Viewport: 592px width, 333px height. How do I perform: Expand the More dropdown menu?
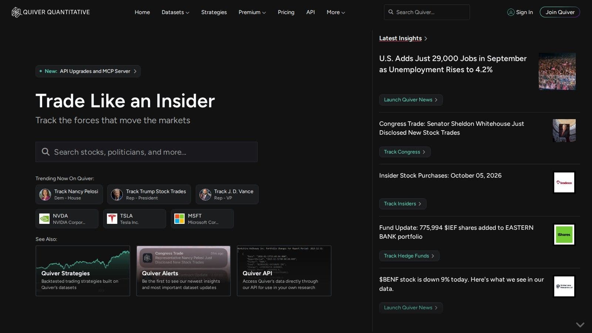(x=336, y=12)
